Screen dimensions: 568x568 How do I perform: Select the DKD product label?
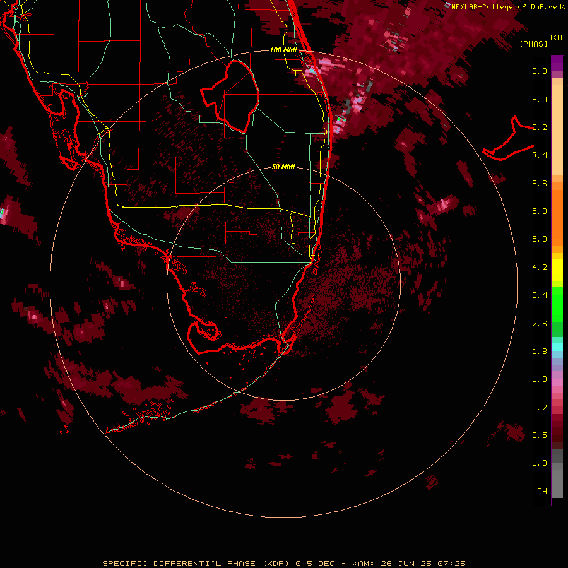coord(554,38)
